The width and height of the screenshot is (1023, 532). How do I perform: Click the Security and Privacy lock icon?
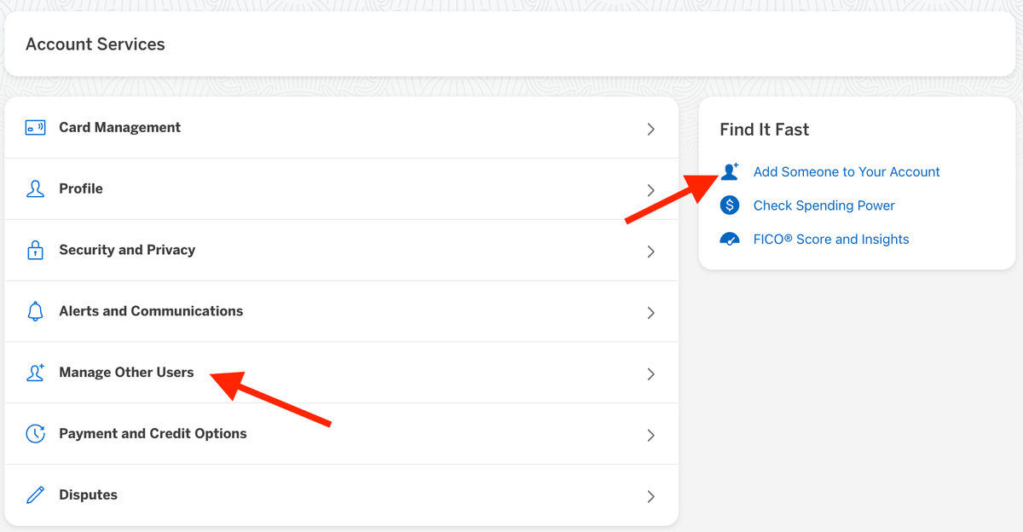coord(35,251)
